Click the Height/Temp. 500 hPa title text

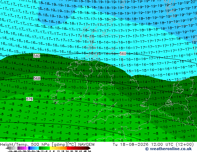click(25, 145)
